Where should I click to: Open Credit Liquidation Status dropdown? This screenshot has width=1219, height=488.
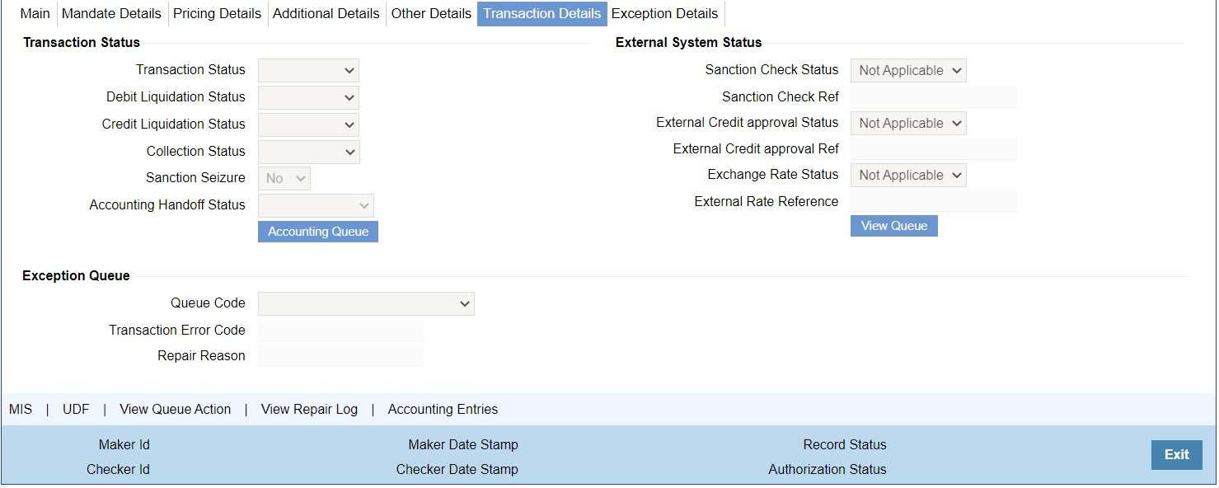(308, 124)
